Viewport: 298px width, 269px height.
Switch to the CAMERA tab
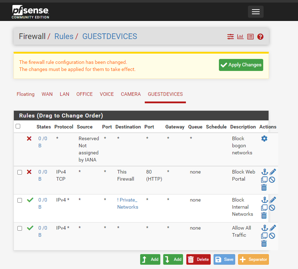tap(131, 94)
